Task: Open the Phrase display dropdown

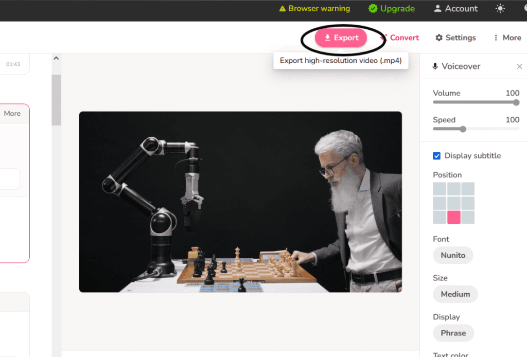Action: point(453,333)
